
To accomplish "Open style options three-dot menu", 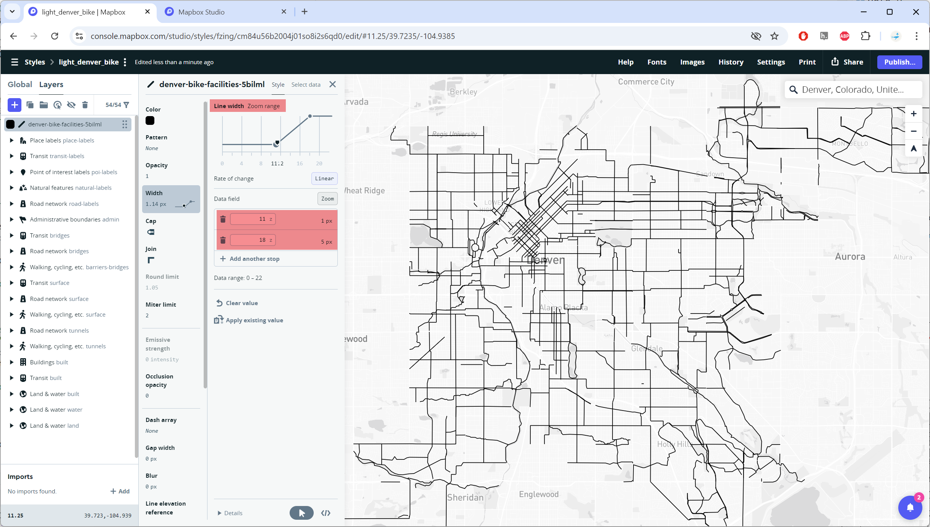I will pyautogui.click(x=125, y=62).
